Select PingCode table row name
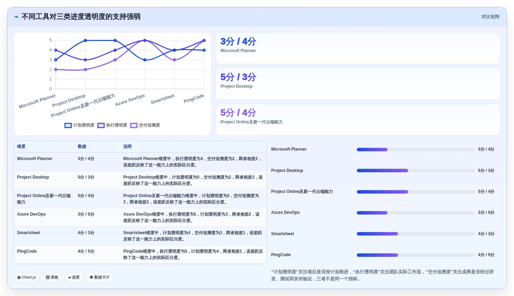The image size is (514, 296). point(27,251)
